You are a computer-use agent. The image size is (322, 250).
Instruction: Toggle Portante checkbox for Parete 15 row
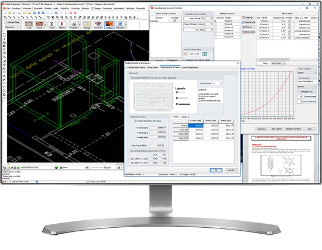click(289, 38)
